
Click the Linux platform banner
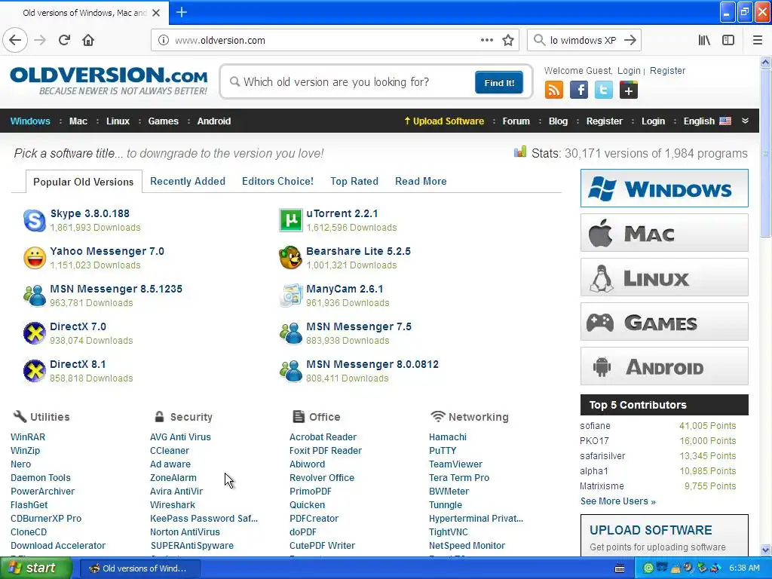click(664, 277)
